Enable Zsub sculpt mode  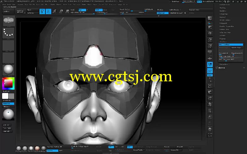[105, 10]
